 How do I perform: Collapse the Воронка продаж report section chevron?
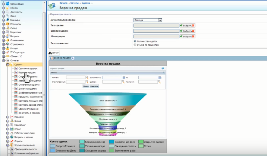(73, 58)
